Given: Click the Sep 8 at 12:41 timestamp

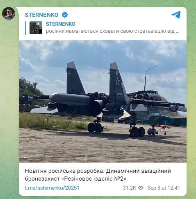Looking at the screenshot, I should tap(164, 188).
